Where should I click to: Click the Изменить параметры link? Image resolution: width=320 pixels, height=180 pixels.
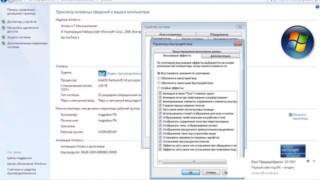point(300,116)
